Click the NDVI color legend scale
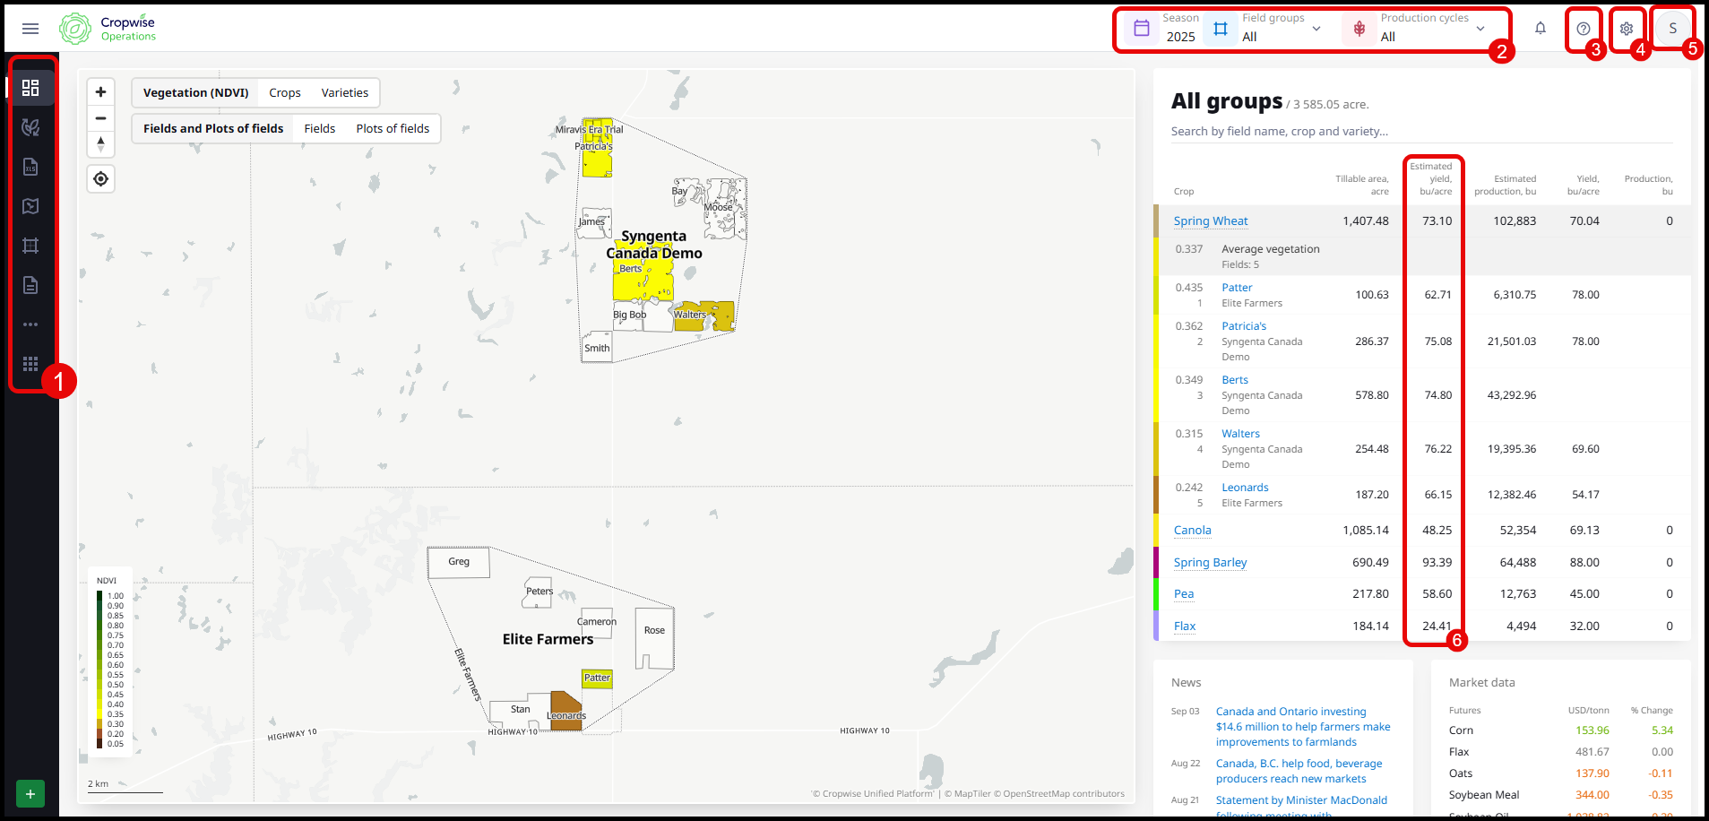 (100, 669)
